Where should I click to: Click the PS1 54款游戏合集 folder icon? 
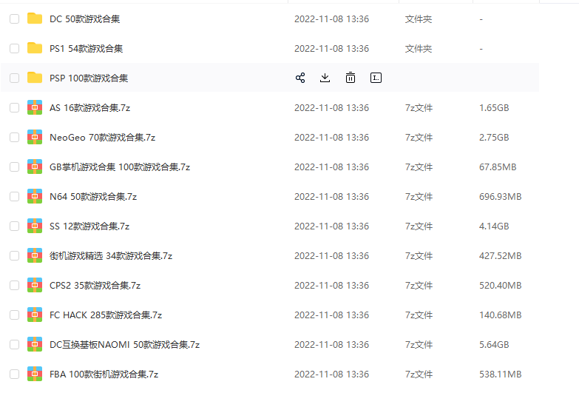[x=35, y=48]
